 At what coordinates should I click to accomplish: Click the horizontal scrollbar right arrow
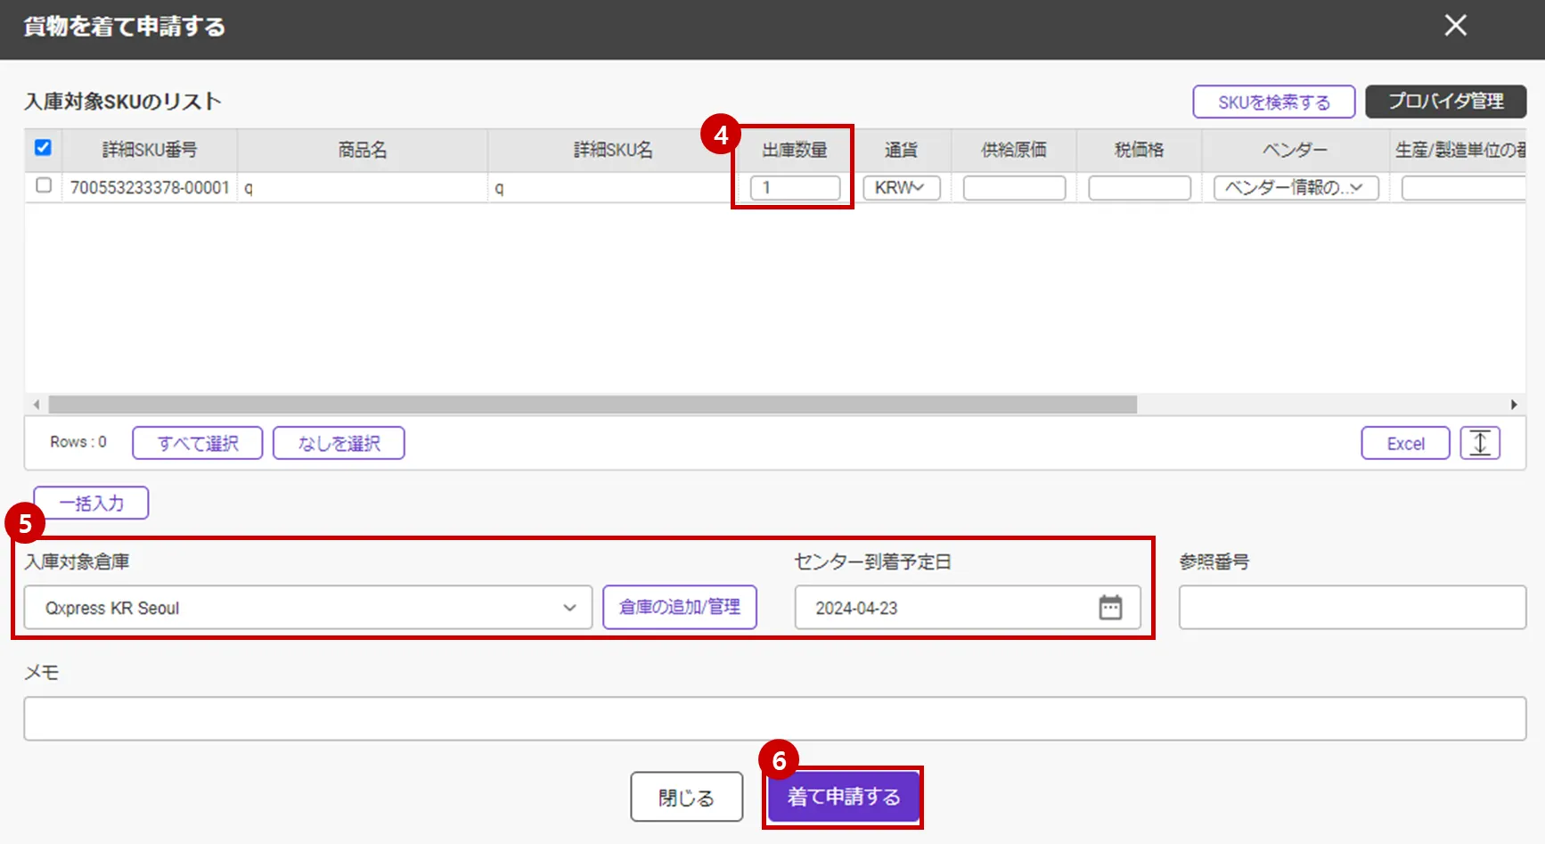[1514, 405]
